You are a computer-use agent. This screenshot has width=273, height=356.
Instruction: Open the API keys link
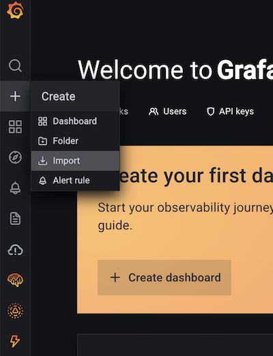230,111
